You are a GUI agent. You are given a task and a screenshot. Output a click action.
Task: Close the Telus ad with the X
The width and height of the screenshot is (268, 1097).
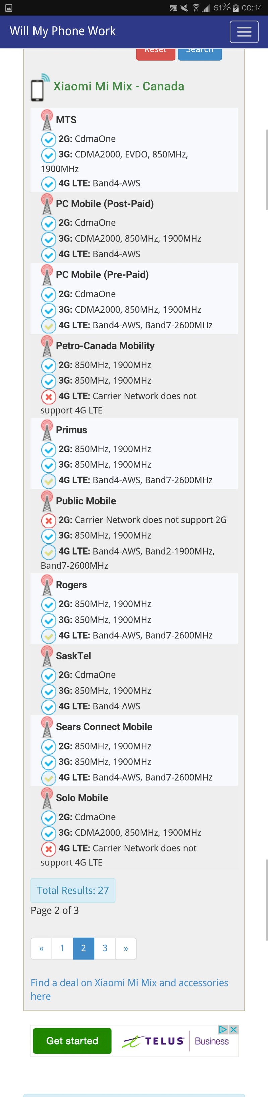(x=233, y=1029)
